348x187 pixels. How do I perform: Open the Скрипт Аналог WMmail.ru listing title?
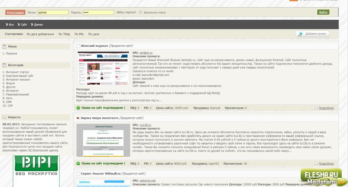tap(101, 173)
